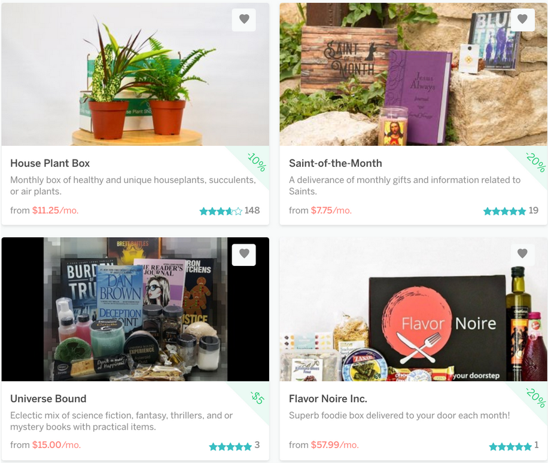
Task: Click the $57.99/mo. price
Action: pyautogui.click(x=335, y=445)
